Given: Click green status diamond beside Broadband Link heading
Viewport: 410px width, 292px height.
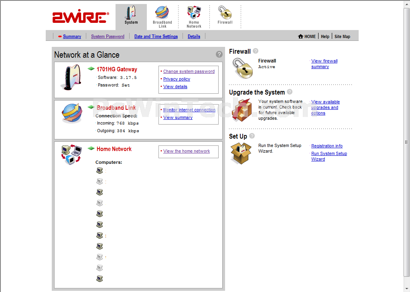Looking at the screenshot, I should pyautogui.click(x=91, y=107).
